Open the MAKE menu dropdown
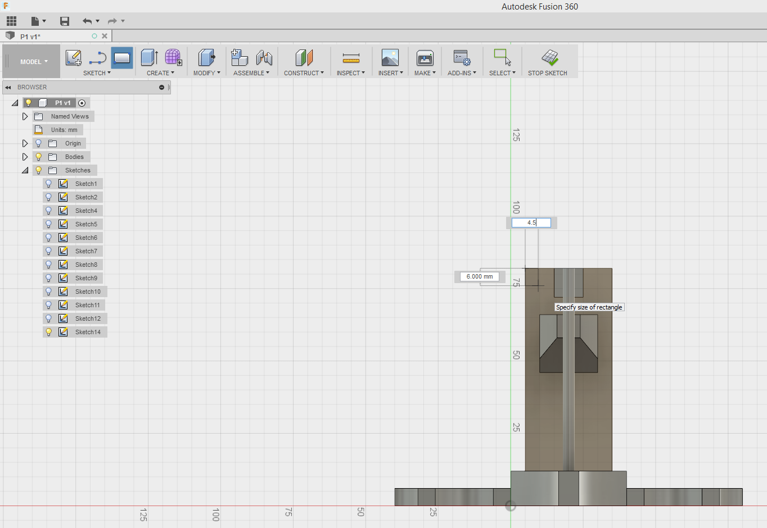This screenshot has width=767, height=528. coord(425,73)
